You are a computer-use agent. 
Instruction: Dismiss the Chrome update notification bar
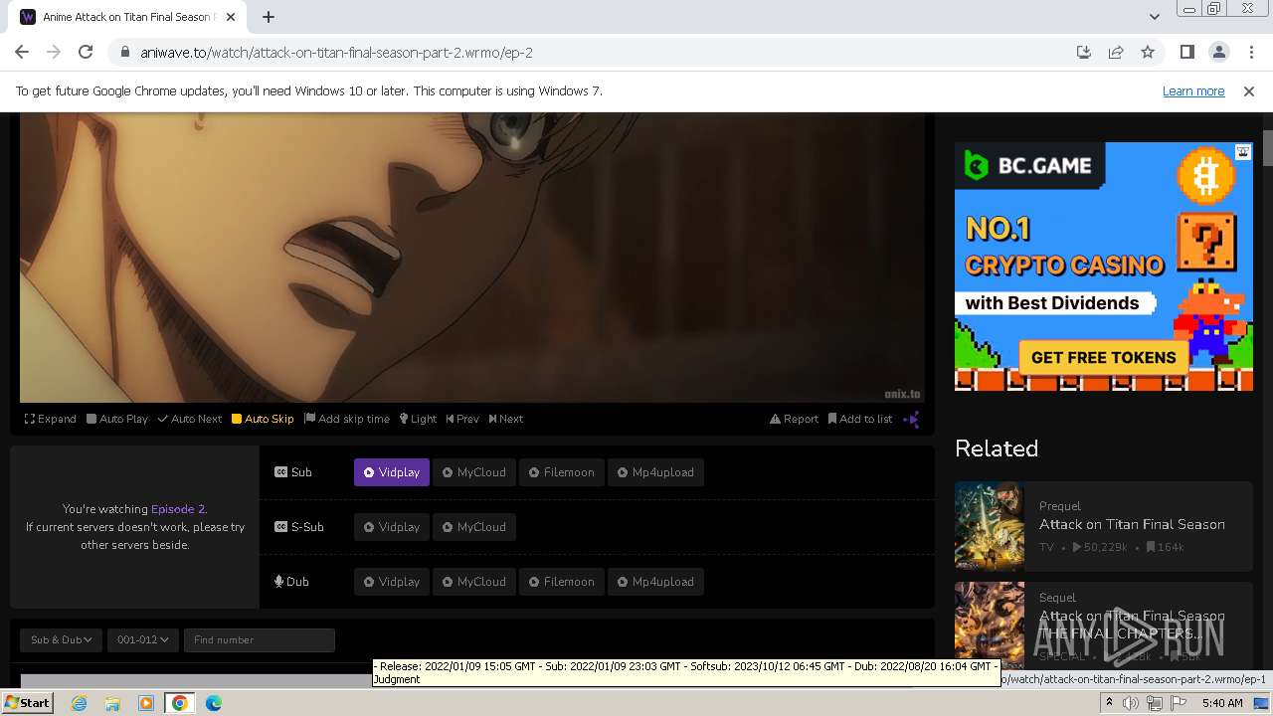1249,90
